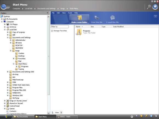This screenshot has width=159, height=119.
Task: Switch to 00002 - Paint taskbar button
Action: (x=67, y=117)
